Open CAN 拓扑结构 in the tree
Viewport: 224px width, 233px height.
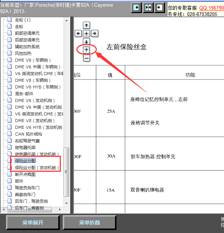tap(28, 134)
